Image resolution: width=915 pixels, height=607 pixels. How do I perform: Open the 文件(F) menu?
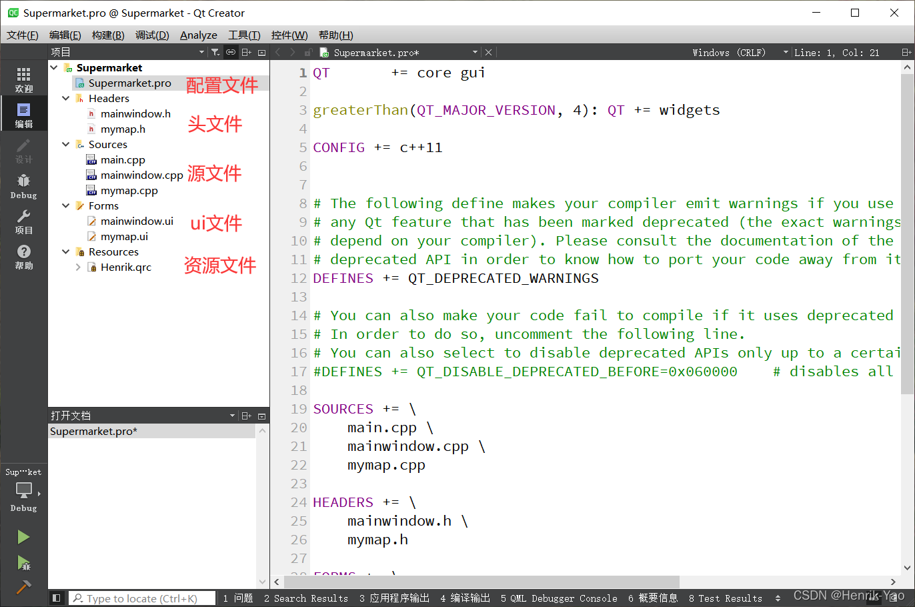pos(23,35)
